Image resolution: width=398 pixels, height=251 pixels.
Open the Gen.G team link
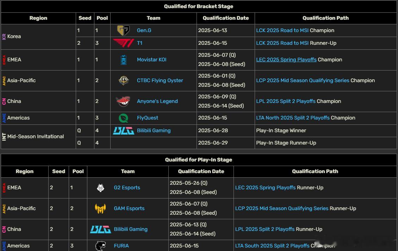click(144, 30)
